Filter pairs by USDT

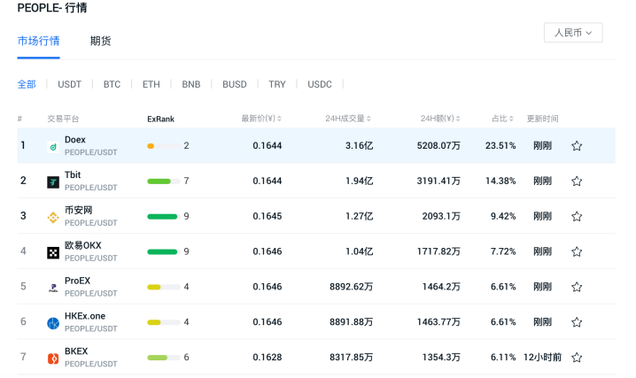click(x=69, y=84)
